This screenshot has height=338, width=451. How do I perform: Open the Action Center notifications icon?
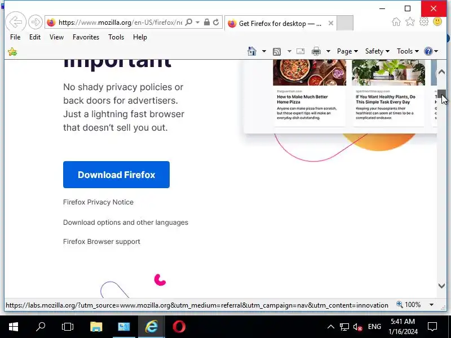432,327
